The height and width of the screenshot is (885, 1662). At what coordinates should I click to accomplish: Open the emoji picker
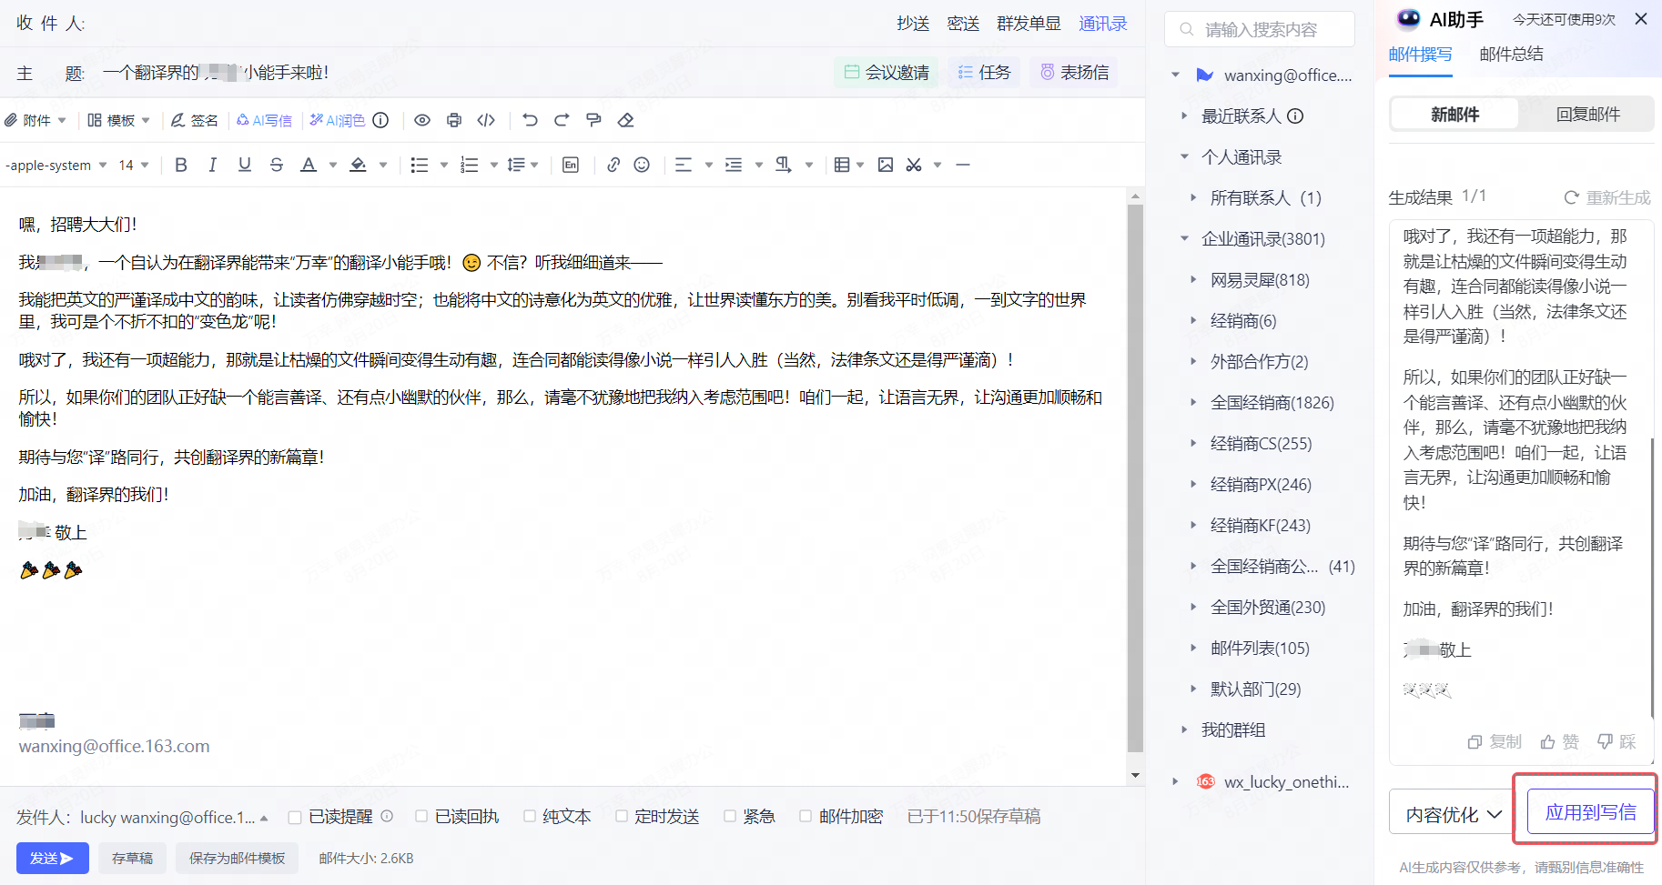click(x=642, y=165)
